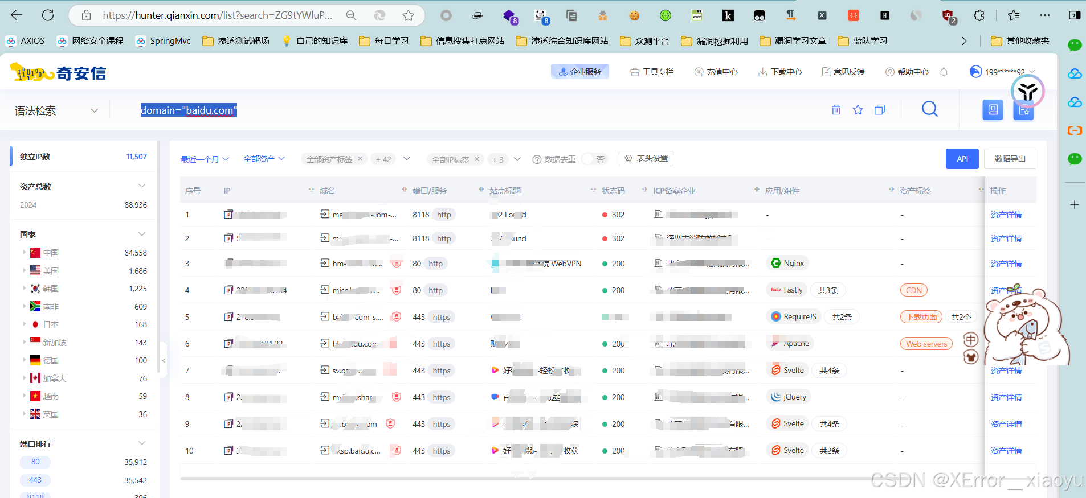The image size is (1086, 498).
Task: Save query using the star icon
Action: [x=858, y=110]
